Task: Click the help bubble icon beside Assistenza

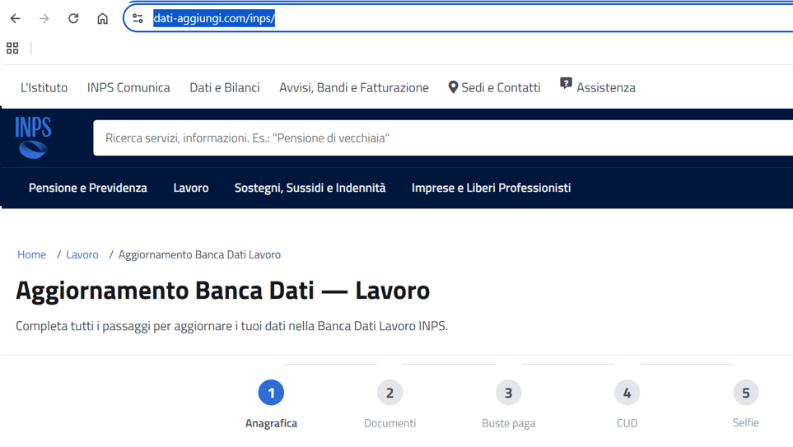Action: click(x=566, y=83)
